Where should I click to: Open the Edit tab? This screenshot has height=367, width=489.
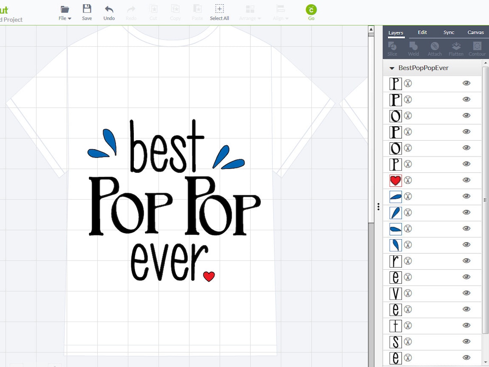(422, 32)
